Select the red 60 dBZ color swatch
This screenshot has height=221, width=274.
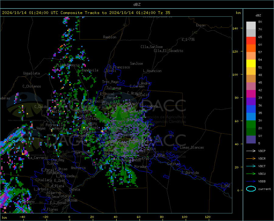click(251, 41)
